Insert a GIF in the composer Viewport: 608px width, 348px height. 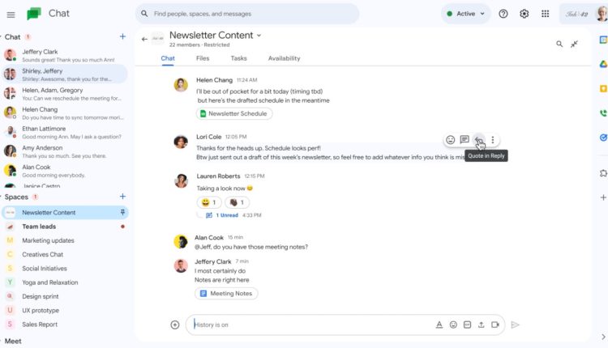click(467, 325)
